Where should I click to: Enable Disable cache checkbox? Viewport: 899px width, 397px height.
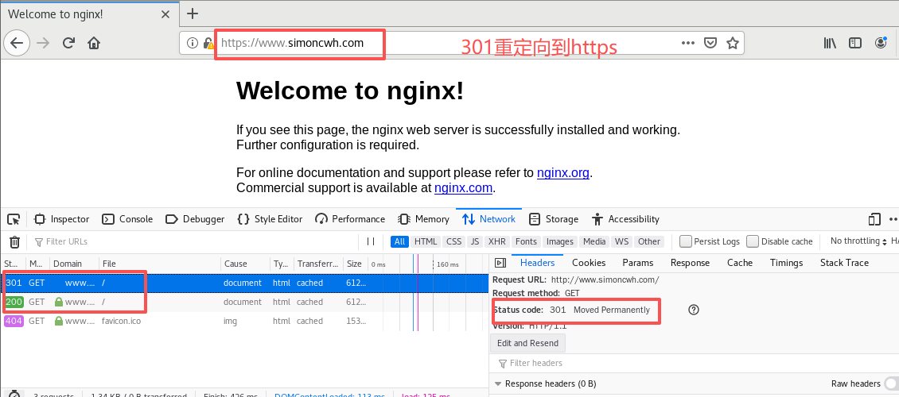pos(753,241)
